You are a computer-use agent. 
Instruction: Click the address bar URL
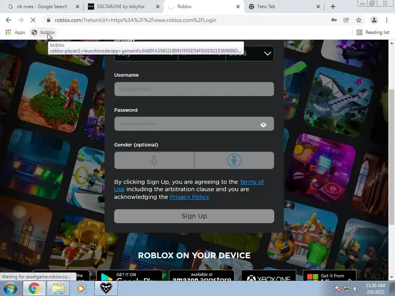point(135,20)
